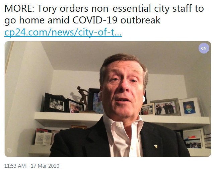Screen dimensions: 214x170
Task: Click the graduation portrait in the white frame
Action: point(189,107)
